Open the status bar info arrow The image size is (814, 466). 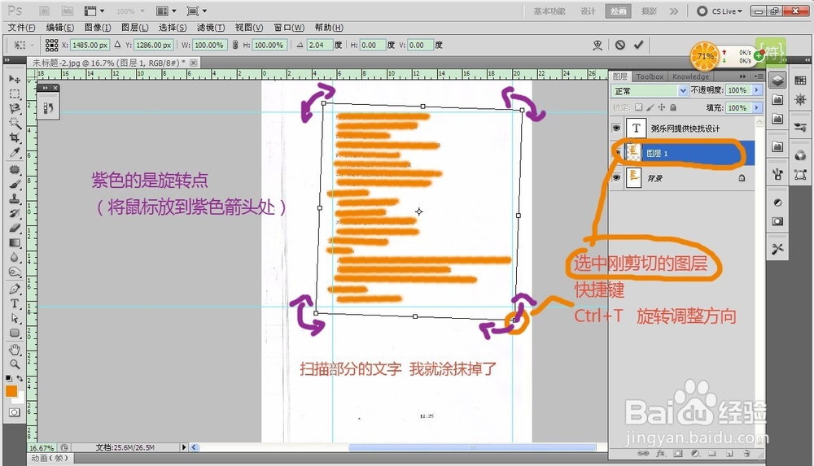click(183, 446)
